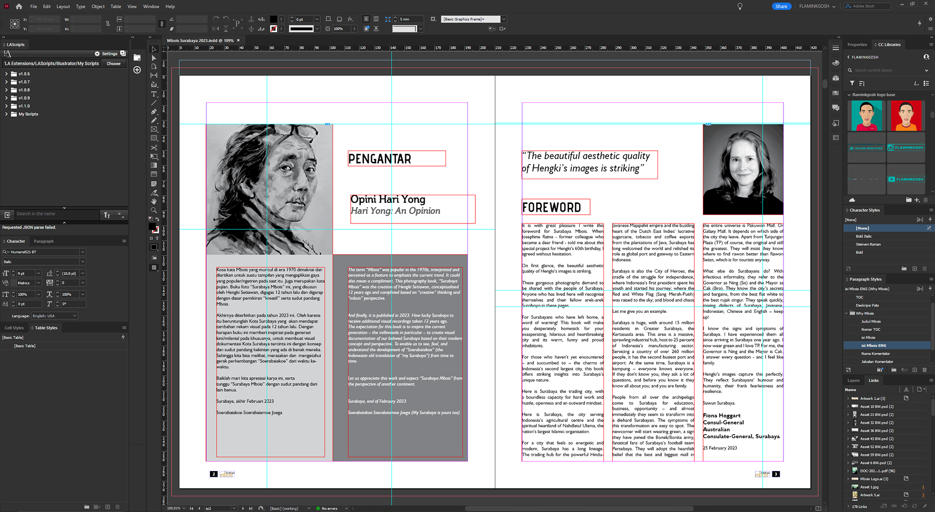
Task: Open the font family dropdown Humanst521 BT
Action: click(82, 252)
